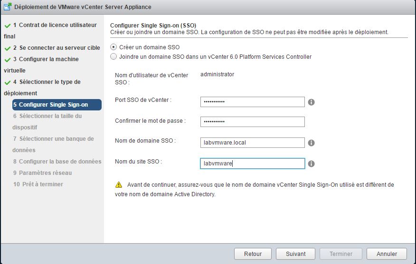Click the Annuler button
This screenshot has width=416, height=264.
pyautogui.click(x=387, y=254)
